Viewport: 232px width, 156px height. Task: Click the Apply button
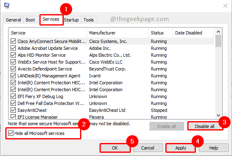pyautogui.click(x=181, y=148)
